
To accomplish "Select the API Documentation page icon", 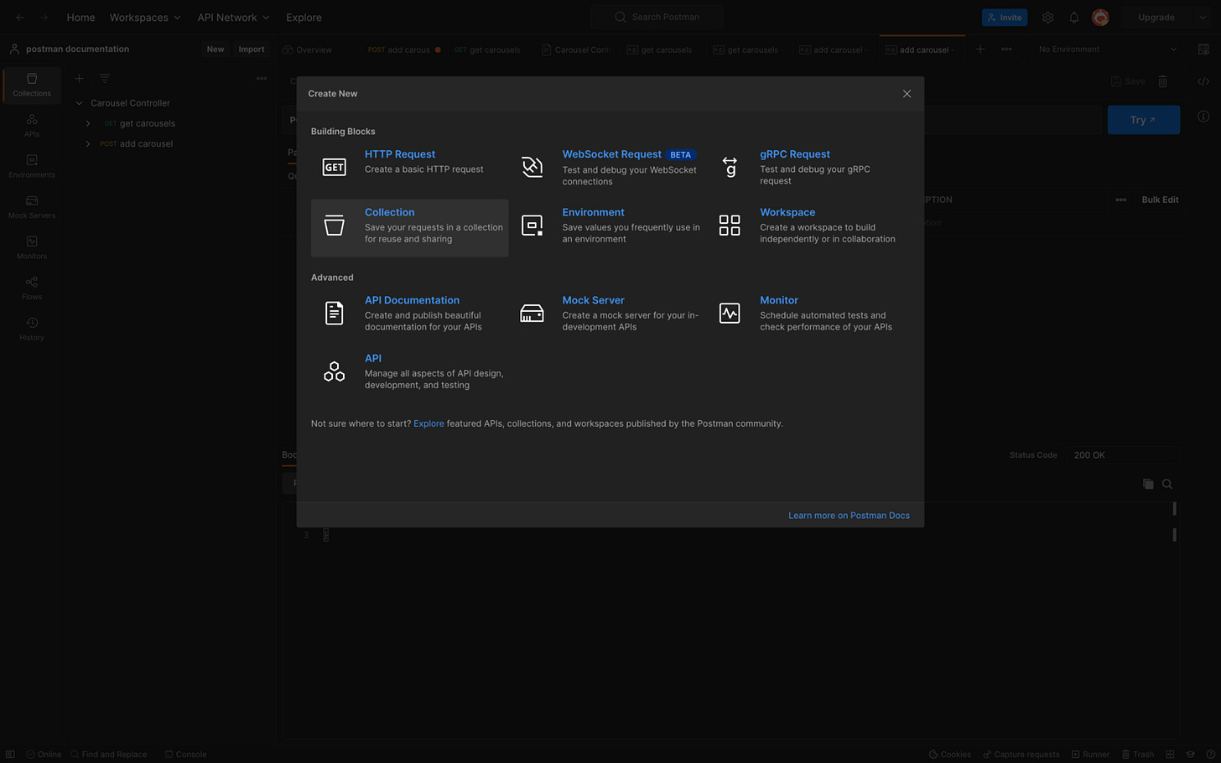I will point(334,313).
